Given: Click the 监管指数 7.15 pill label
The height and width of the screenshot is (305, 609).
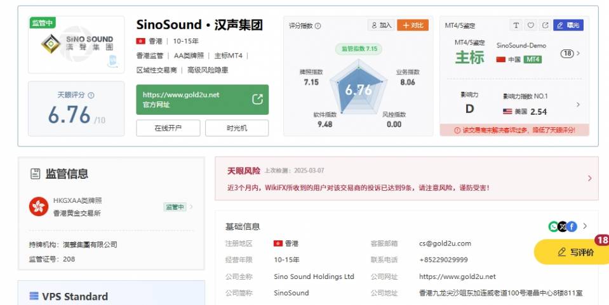Looking at the screenshot, I should coord(359,48).
